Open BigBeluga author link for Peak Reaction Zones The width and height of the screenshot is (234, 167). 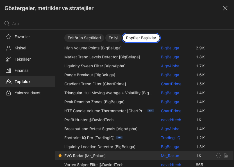(170, 102)
